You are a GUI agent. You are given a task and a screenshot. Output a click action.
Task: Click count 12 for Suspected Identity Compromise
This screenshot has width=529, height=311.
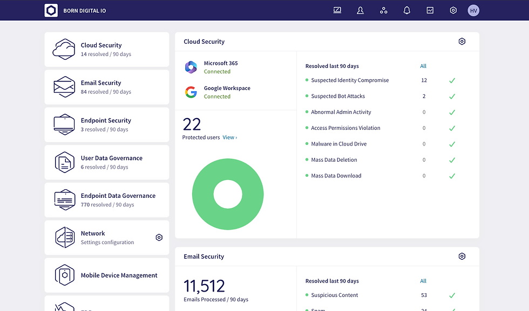[424, 80]
